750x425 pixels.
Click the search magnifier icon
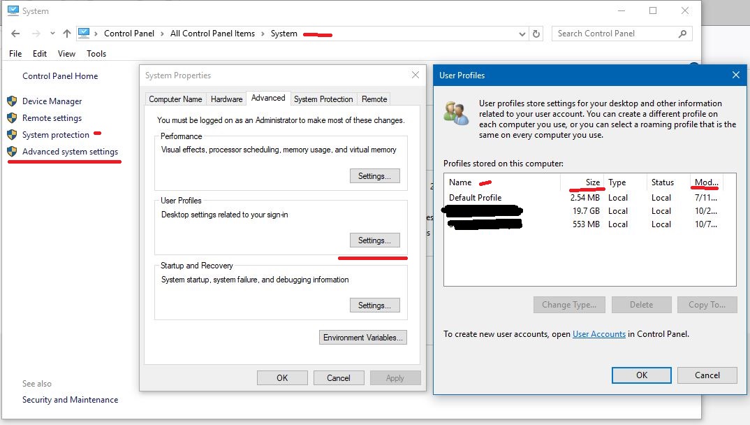point(682,34)
